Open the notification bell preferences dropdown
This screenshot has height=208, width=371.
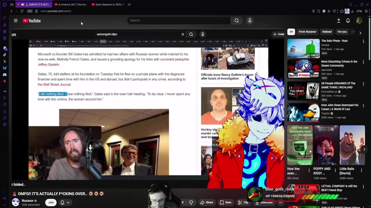point(68,203)
